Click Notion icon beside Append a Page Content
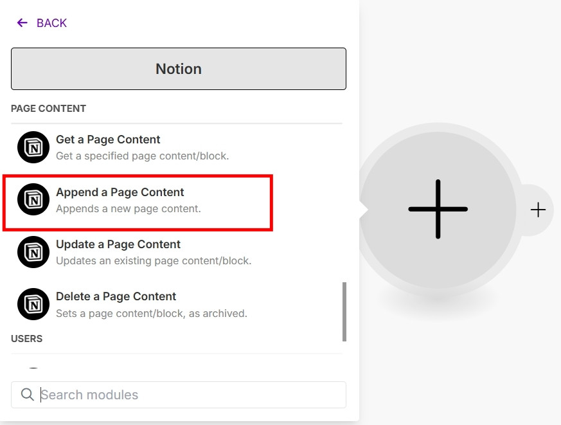Viewport: 561px width, 425px height. click(33, 199)
